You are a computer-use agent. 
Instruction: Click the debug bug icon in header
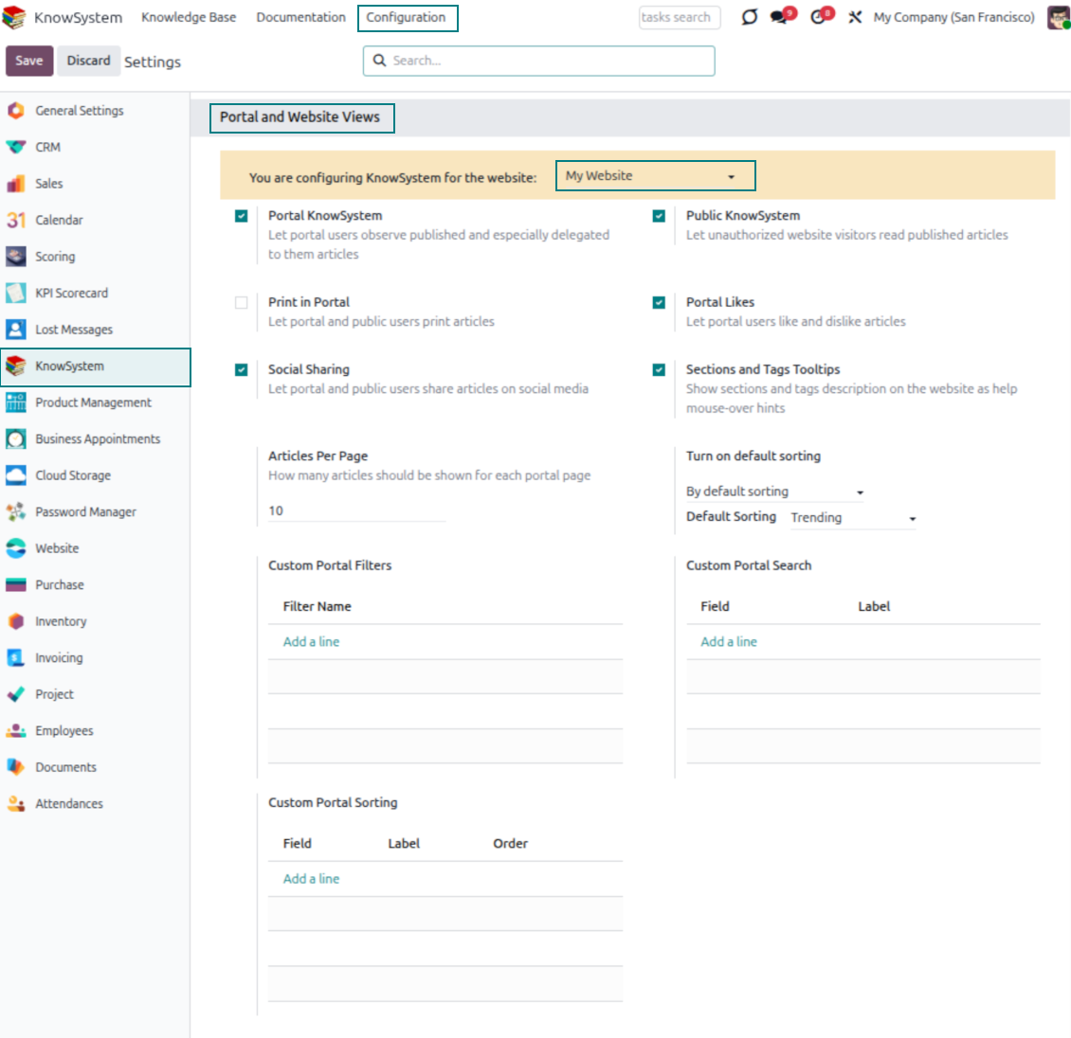pyautogui.click(x=749, y=17)
